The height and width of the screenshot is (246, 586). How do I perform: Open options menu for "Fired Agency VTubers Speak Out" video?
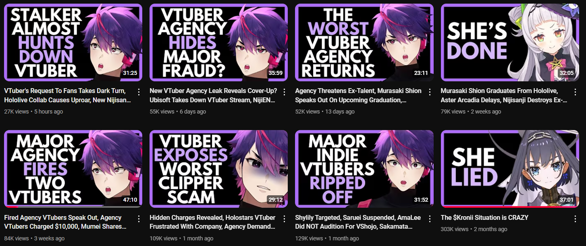(x=139, y=219)
